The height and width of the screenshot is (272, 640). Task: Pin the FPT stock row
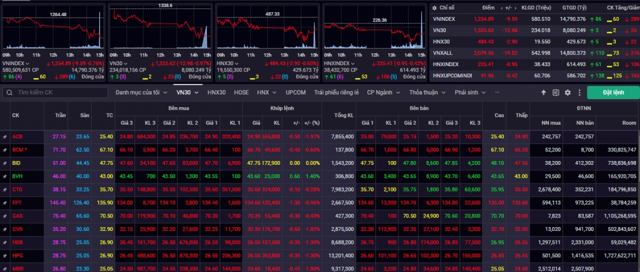point(5,203)
